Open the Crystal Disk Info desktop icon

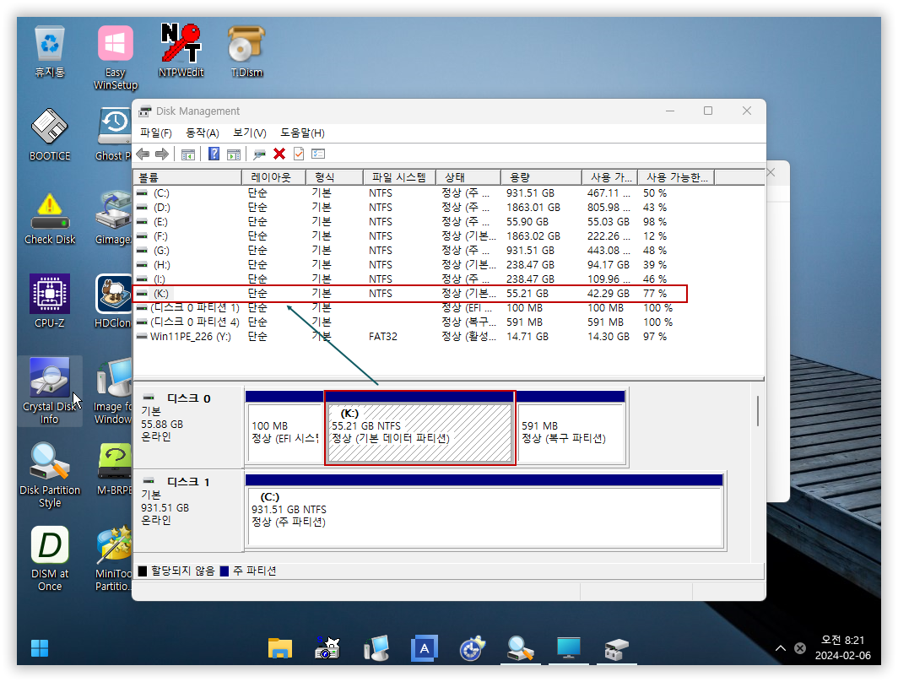click(x=50, y=391)
